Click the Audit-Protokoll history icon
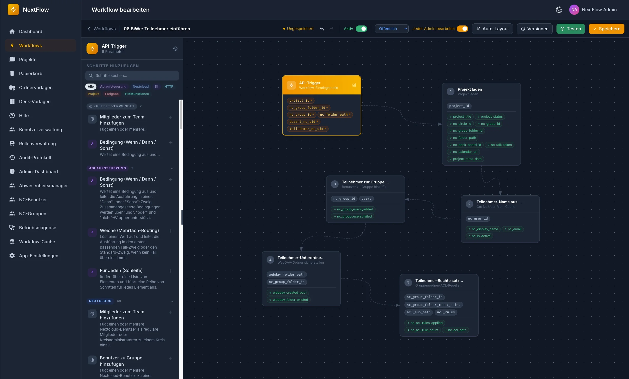 click(x=12, y=158)
